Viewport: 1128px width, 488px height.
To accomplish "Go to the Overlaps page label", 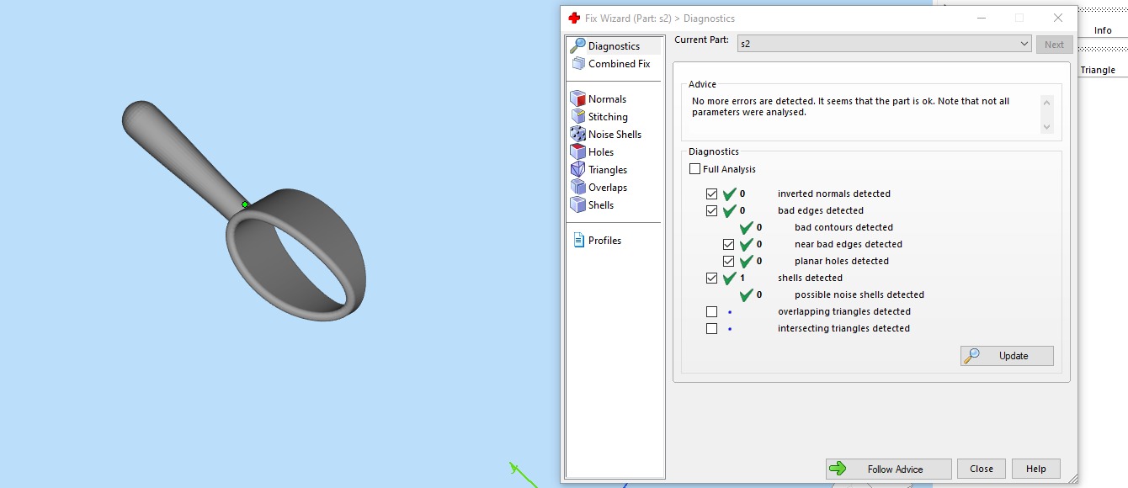I will pos(608,188).
